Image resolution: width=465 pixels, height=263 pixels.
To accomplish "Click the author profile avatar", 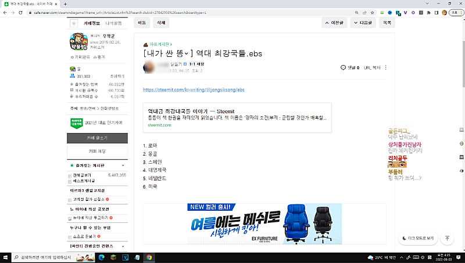I will coord(149,67).
